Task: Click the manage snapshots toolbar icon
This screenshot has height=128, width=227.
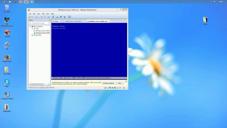Action: tap(49, 17)
